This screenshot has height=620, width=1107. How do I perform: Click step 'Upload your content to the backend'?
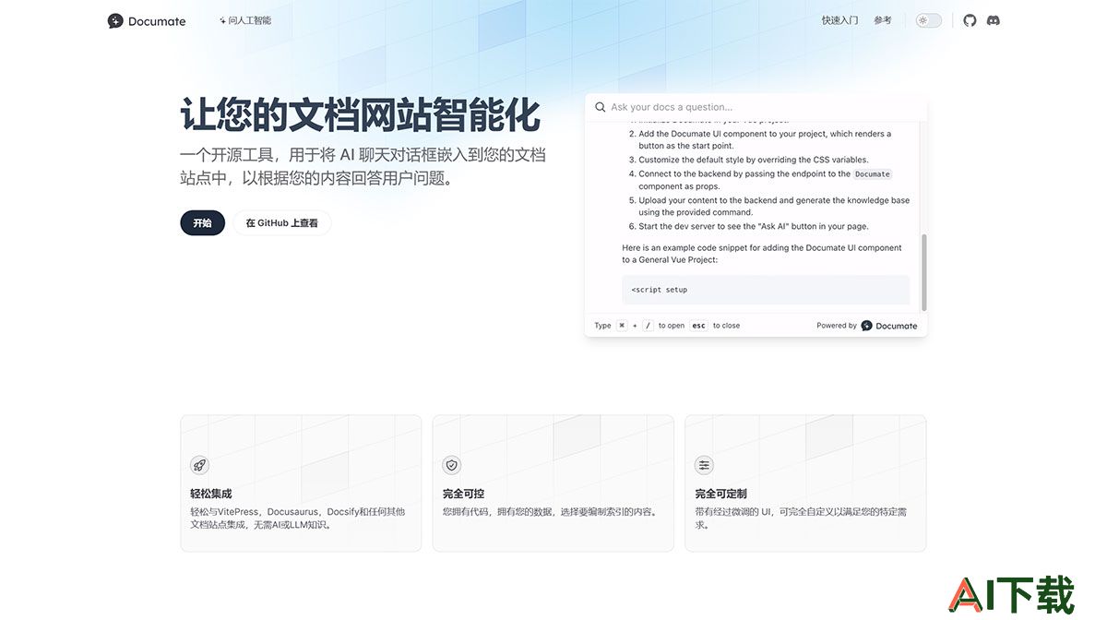click(774, 206)
